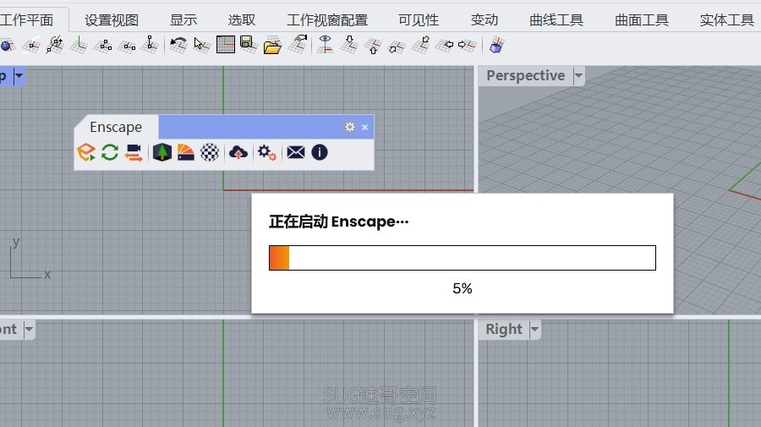This screenshot has height=427, width=761.
Task: Click blue cube CPlane toolbar icon
Action: 496,45
